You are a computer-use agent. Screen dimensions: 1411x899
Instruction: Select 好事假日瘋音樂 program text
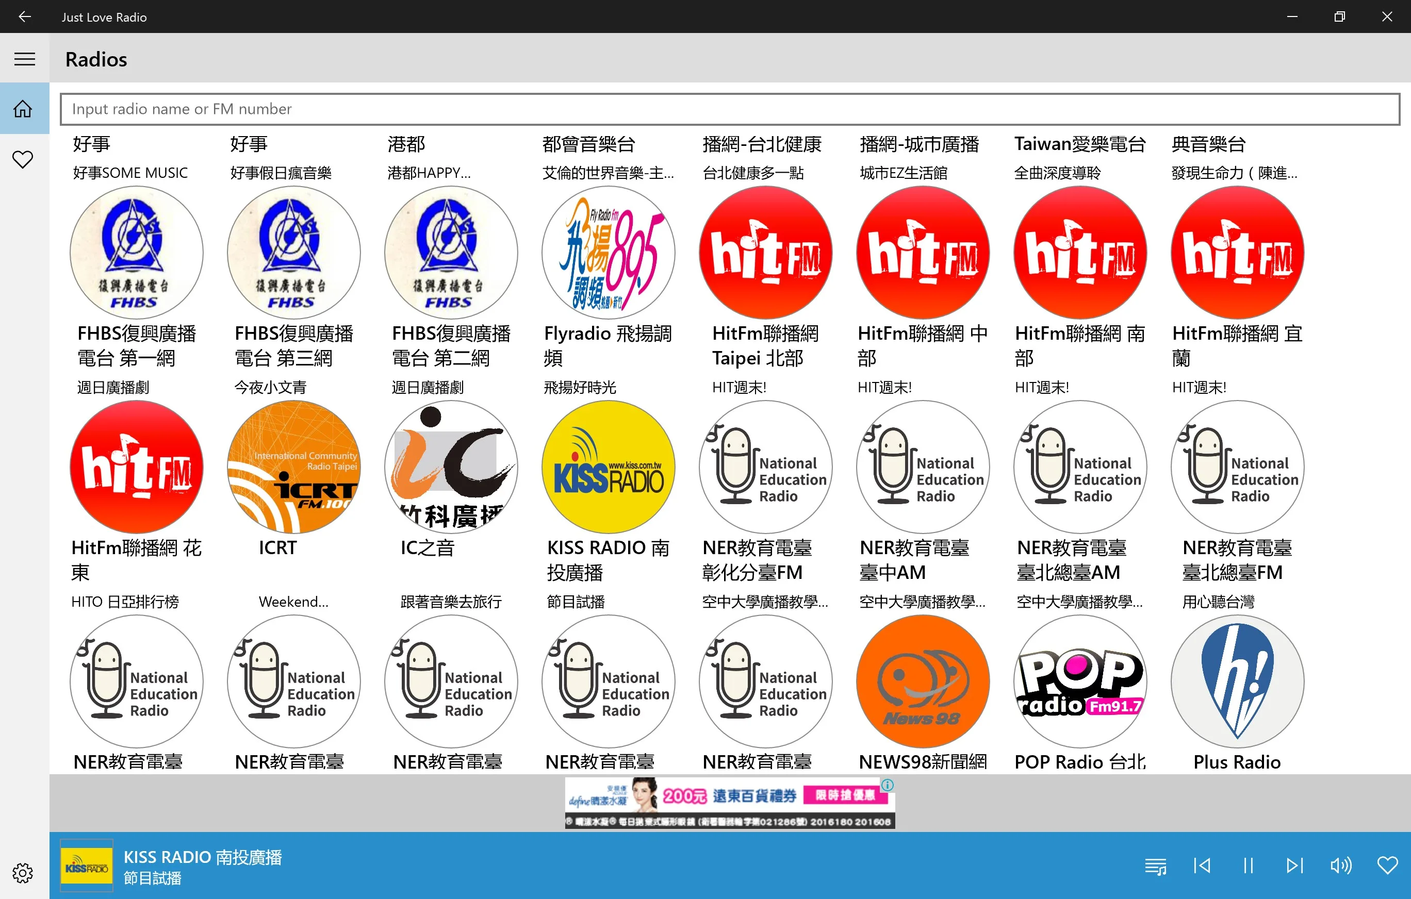[281, 173]
